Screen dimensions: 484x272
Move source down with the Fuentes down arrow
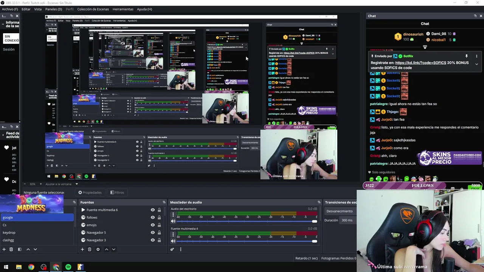(113, 249)
